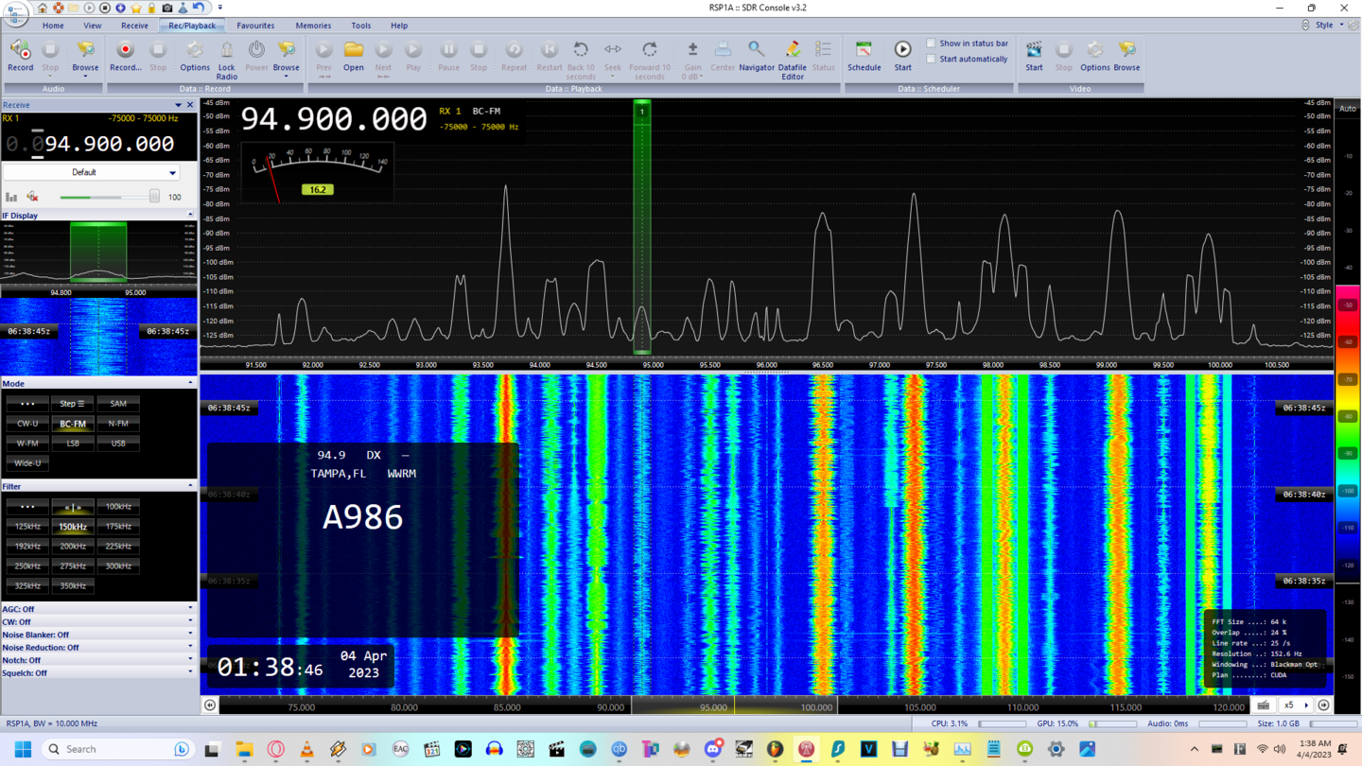Browse the video files folder
This screenshot has height=766, width=1362.
click(1126, 56)
